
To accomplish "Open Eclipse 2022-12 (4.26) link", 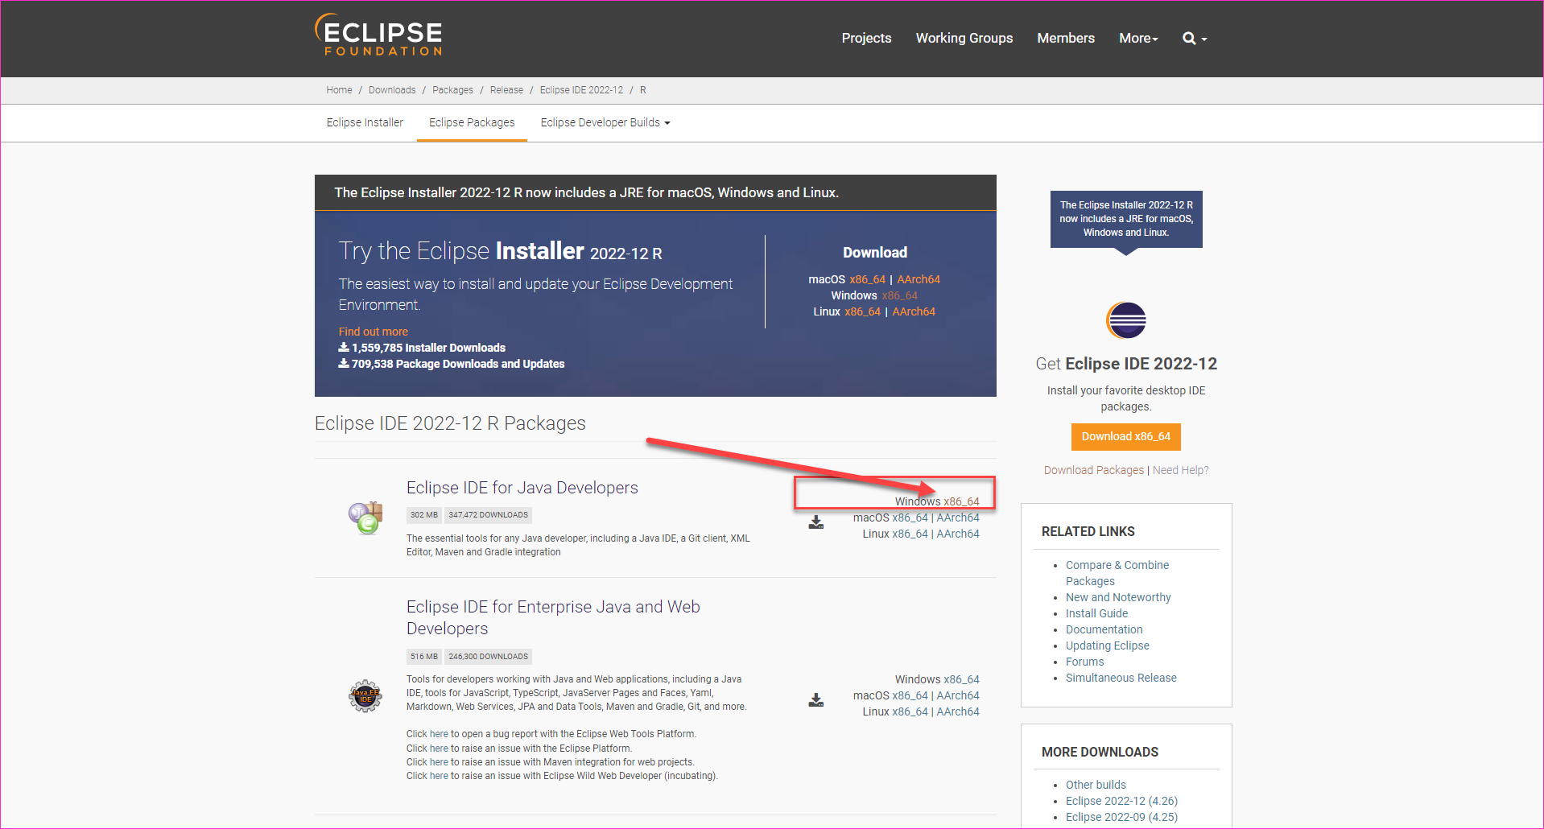I will tap(1121, 801).
